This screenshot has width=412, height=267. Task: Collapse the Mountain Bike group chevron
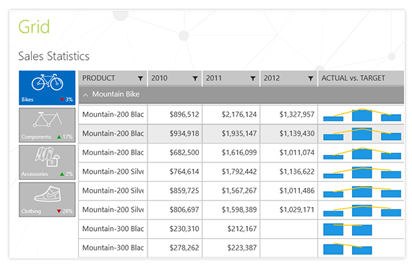[85, 95]
